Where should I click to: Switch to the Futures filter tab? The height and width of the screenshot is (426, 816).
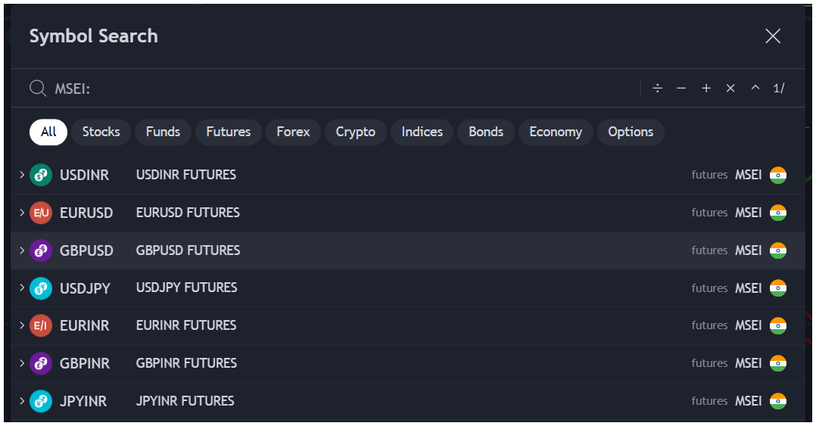pyautogui.click(x=228, y=132)
